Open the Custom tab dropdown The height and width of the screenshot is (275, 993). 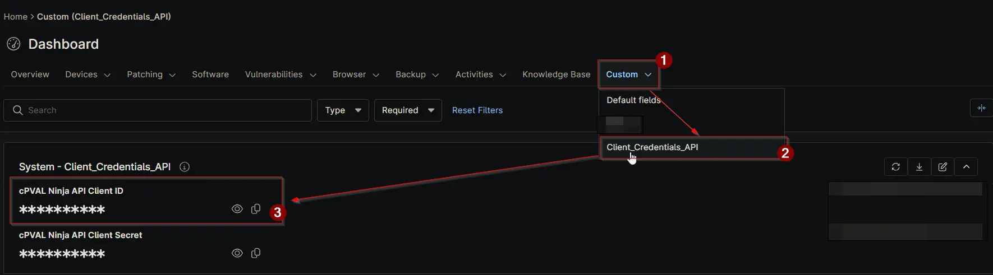point(628,74)
